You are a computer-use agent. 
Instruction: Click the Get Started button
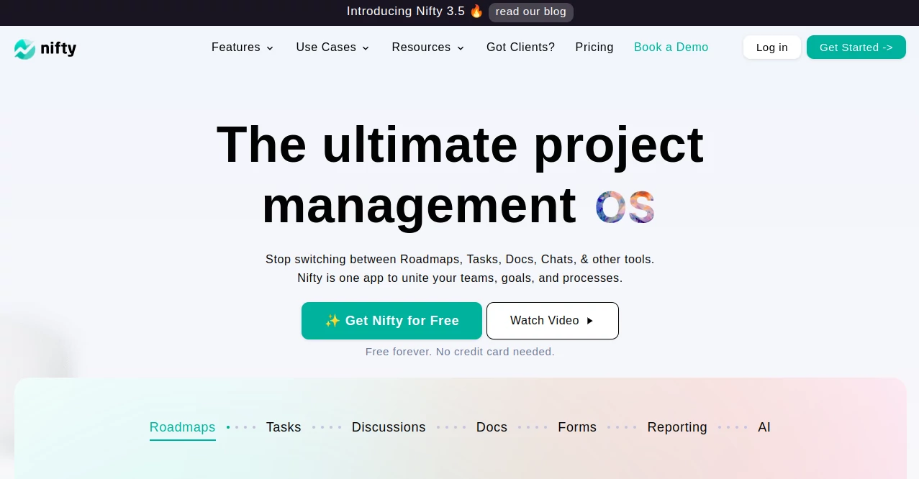point(856,47)
